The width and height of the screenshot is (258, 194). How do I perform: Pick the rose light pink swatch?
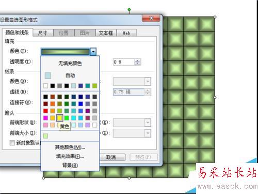(45, 125)
